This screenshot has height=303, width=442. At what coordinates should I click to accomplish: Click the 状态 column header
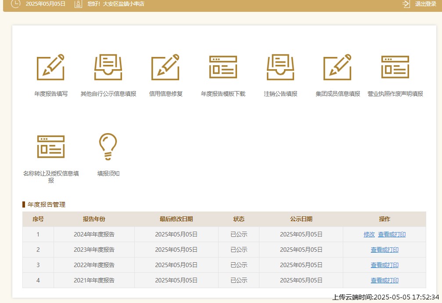pos(239,219)
